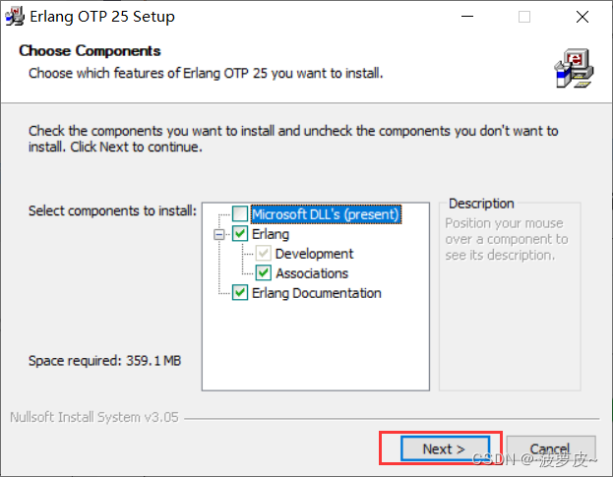Click Next to continue installation
The image size is (613, 477).
point(443,448)
